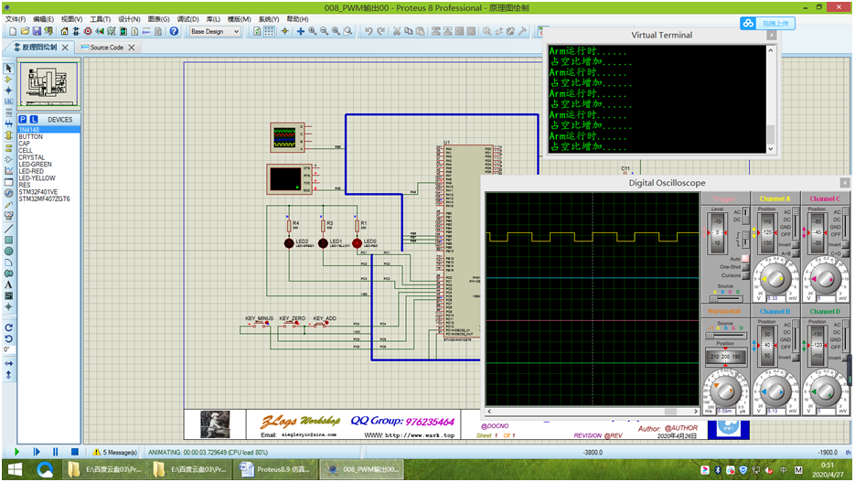
Task: Click the P pick devices button
Action: (22, 120)
